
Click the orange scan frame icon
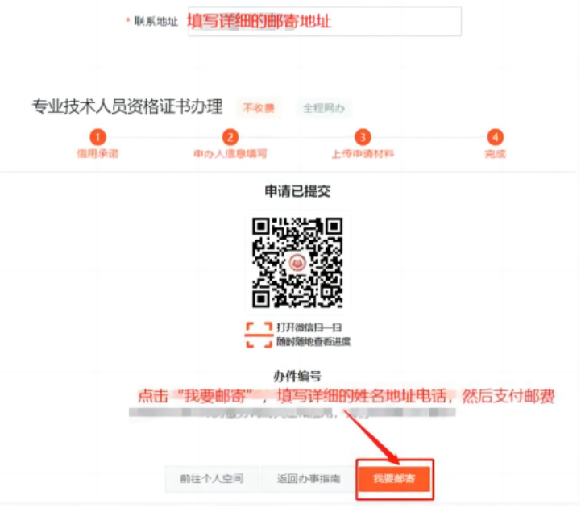pos(259,335)
